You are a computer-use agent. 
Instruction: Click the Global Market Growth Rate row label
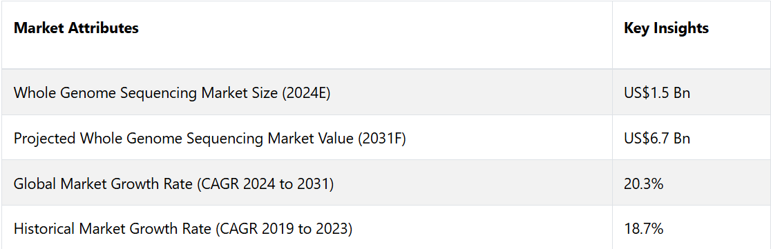click(173, 183)
